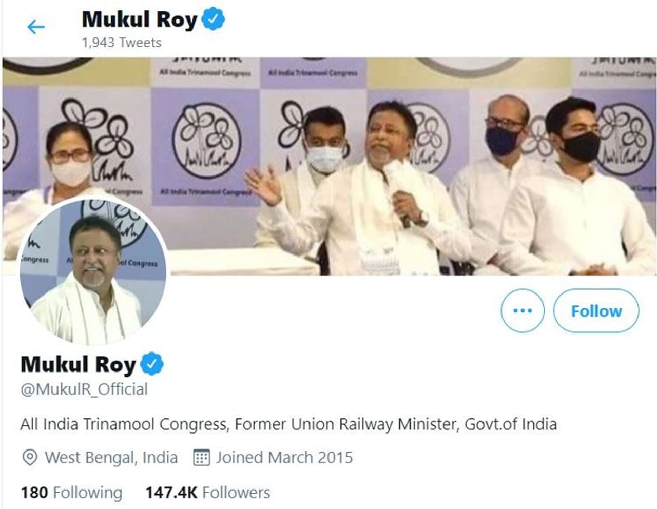Click the West Bengal, India location text
Viewport: 657px width, 509px height.
coord(111,457)
